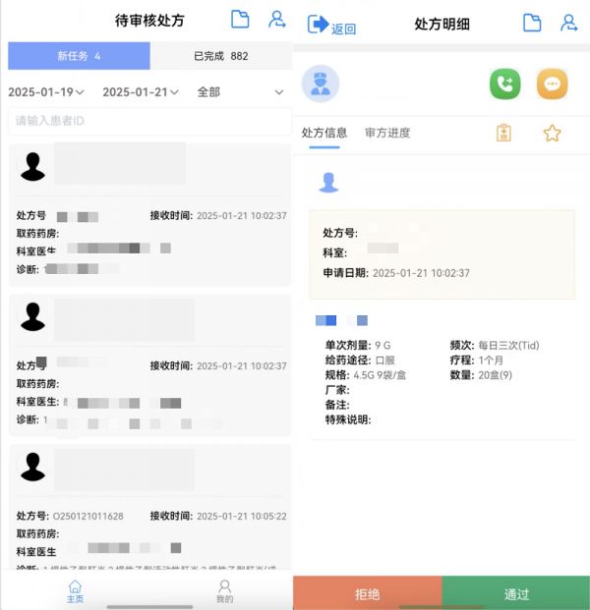Click the doctor avatar in prescription detail
The image size is (590, 610).
click(321, 83)
